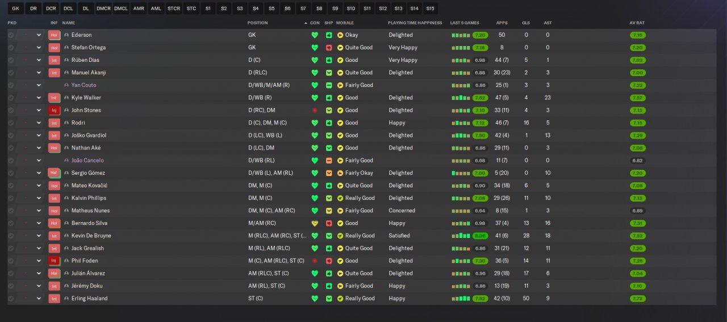Sort by the APPS column header
727x322 pixels.
tap(502, 23)
